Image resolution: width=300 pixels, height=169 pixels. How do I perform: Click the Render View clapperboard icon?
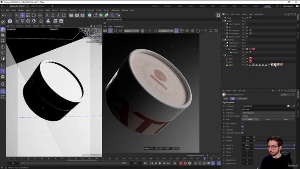pos(71,15)
